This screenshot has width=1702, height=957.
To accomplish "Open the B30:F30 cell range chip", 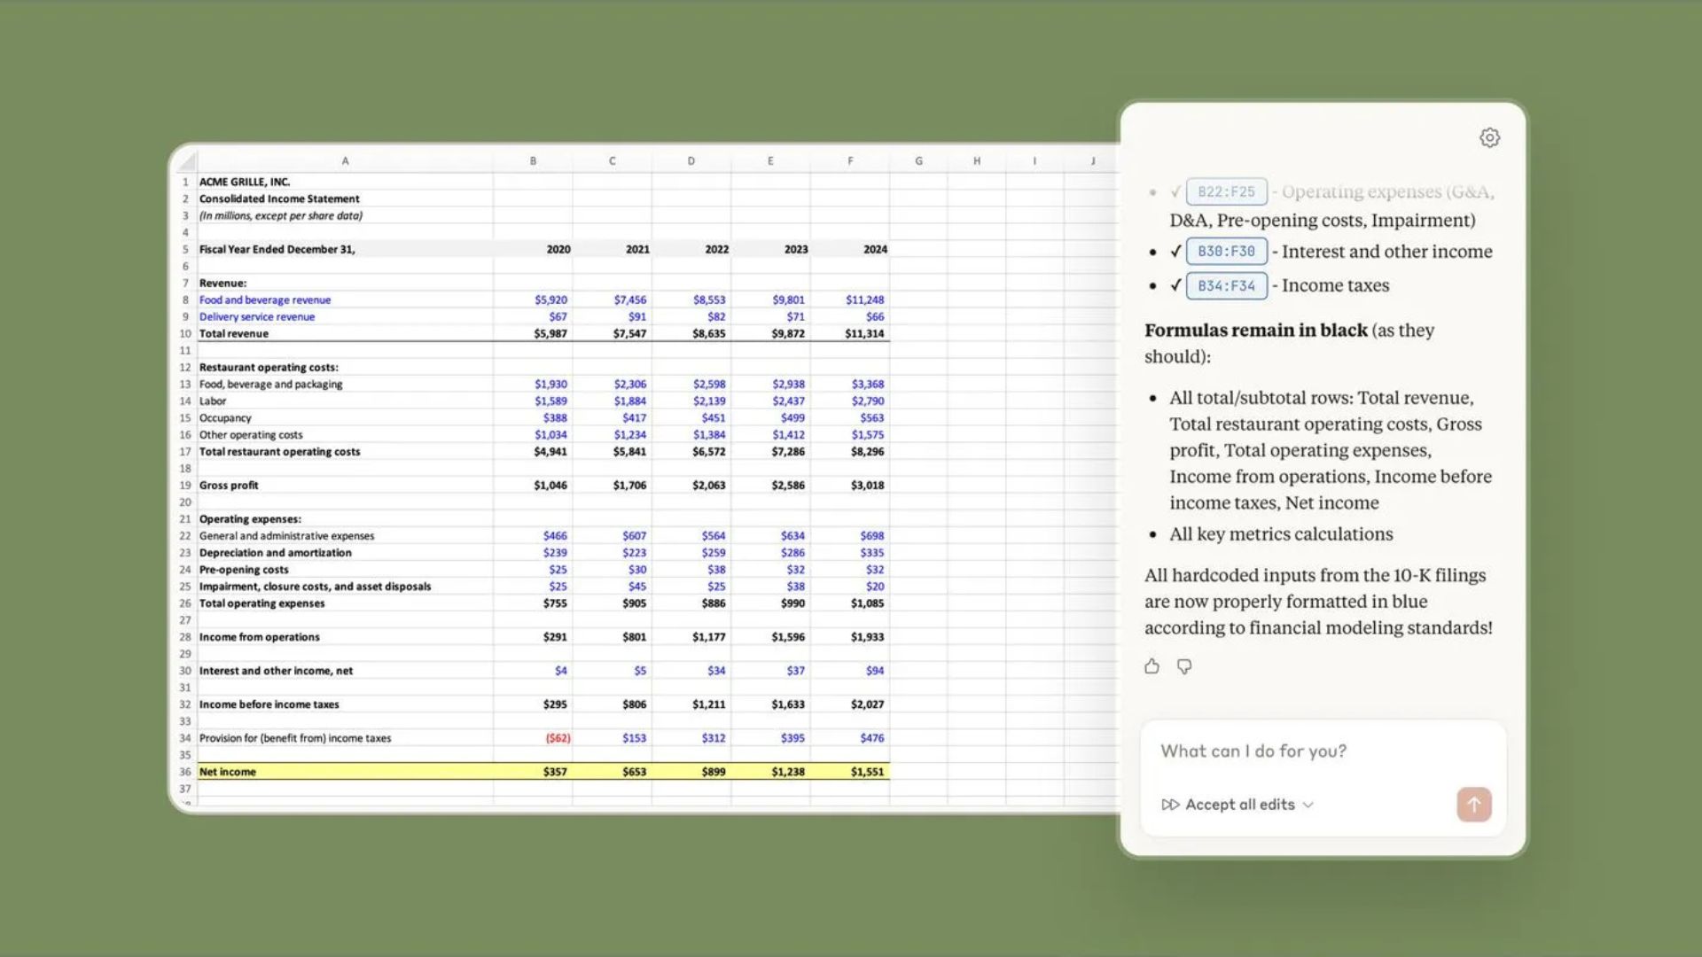I will (x=1226, y=252).
